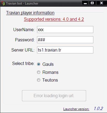This screenshot has height=113, width=107.
Task: Minimize the Launcher window
Action: (85, 3)
